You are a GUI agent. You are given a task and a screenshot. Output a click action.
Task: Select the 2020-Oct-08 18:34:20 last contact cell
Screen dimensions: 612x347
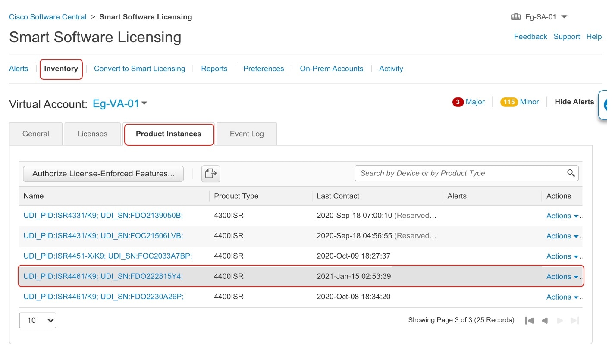coord(354,297)
